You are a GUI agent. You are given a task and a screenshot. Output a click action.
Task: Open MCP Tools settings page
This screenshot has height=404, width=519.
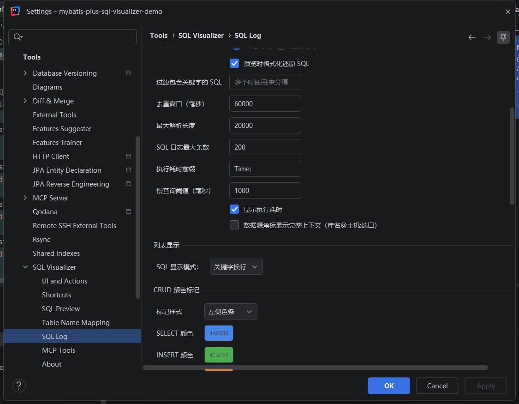pos(59,350)
